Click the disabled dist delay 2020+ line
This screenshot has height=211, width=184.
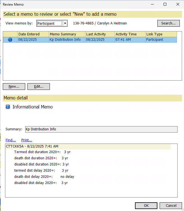pyautogui.click(x=41, y=183)
